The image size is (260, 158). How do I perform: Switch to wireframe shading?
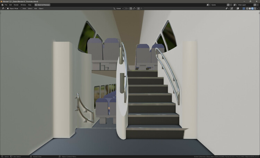point(247,9)
